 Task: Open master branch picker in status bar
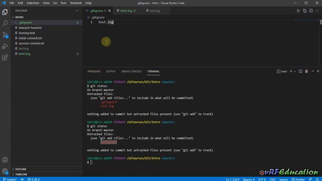10,179
